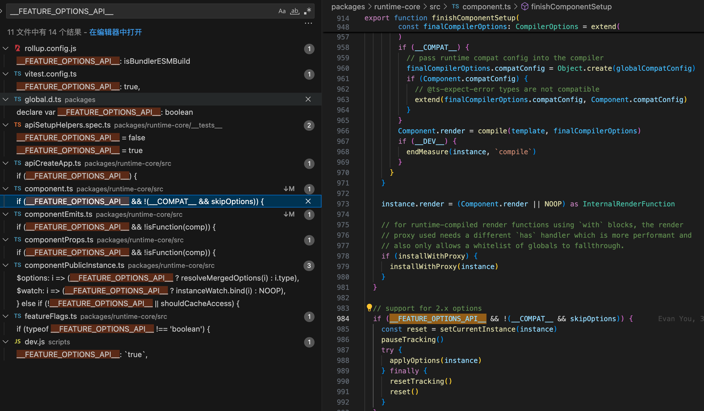The width and height of the screenshot is (704, 411).
Task: Open !isFunction(comp) match under componentProps.ts
Action: click(x=116, y=252)
